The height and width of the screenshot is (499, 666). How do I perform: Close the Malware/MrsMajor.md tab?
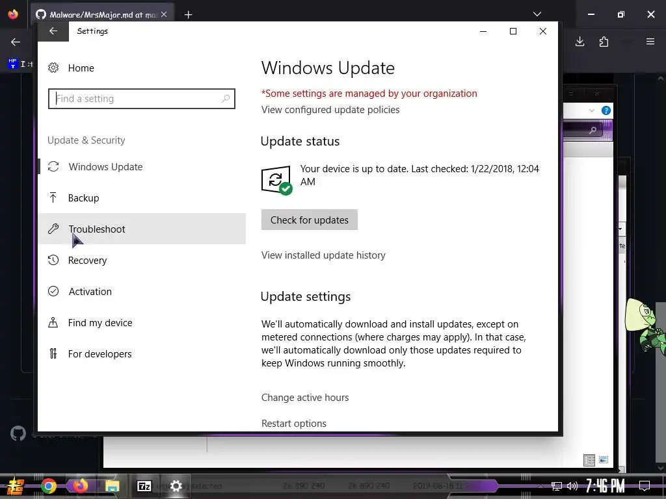point(164,14)
